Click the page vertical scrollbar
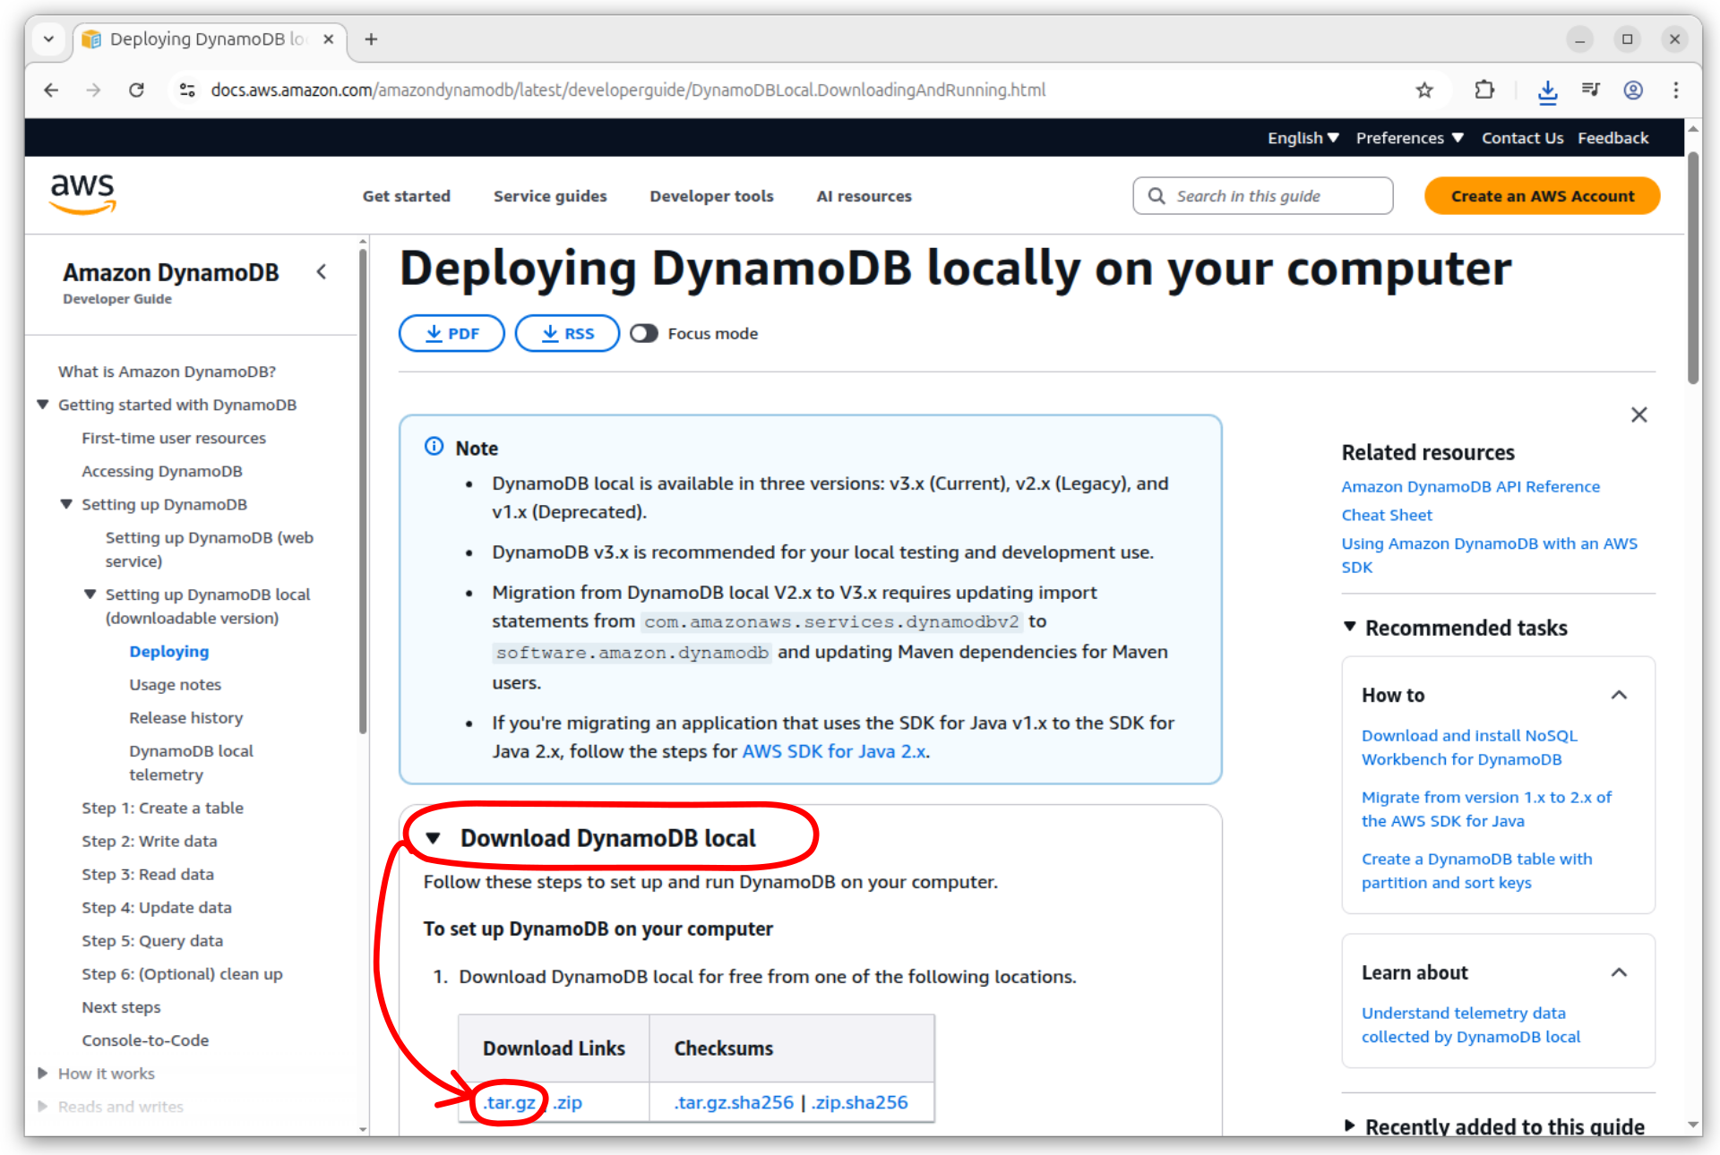This screenshot has width=1720, height=1155. coord(1693,269)
